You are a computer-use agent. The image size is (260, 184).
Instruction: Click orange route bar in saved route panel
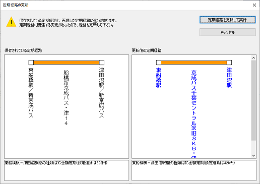tap(67, 63)
